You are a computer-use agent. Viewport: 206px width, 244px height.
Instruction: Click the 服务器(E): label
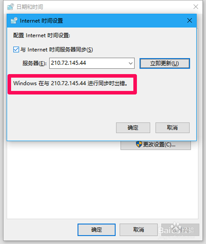pyautogui.click(x=34, y=63)
